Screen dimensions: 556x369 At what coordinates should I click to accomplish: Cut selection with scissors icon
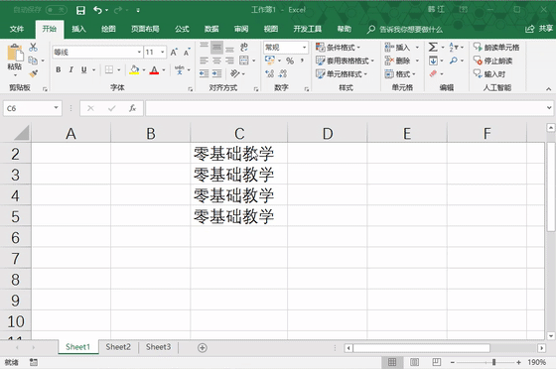point(33,47)
